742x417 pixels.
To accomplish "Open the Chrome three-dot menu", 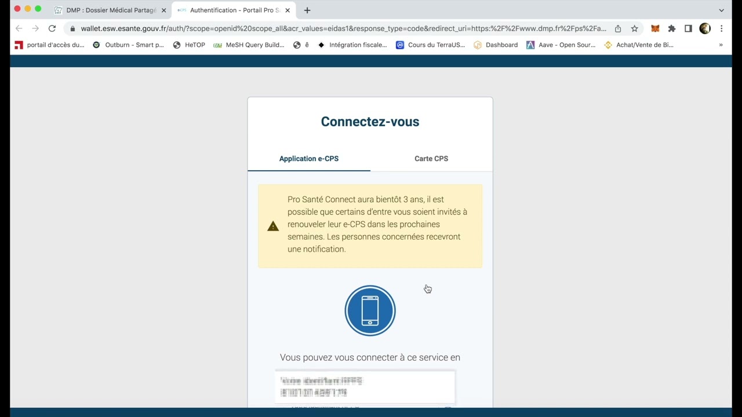I will tap(722, 28).
